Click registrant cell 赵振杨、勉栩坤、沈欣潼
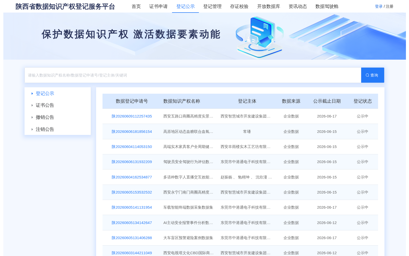This screenshot has height=256, width=409. [246, 177]
